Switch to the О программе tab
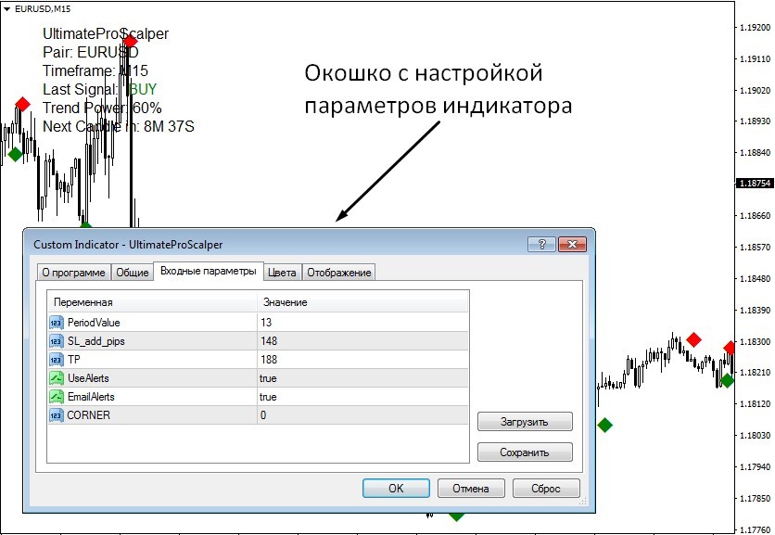775x535 pixels. 73,273
